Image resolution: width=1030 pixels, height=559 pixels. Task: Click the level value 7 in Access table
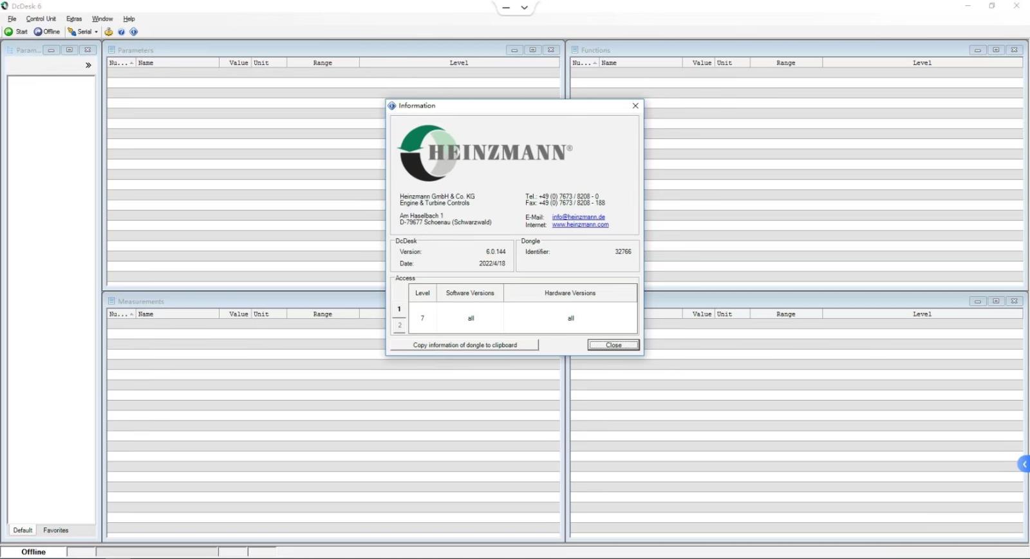coord(422,318)
